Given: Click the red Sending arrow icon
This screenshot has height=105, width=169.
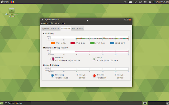Looking at the screenshot, I should [x=94, y=76].
